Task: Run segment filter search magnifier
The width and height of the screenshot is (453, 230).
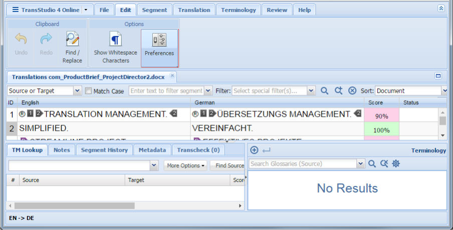Action: click(324, 91)
